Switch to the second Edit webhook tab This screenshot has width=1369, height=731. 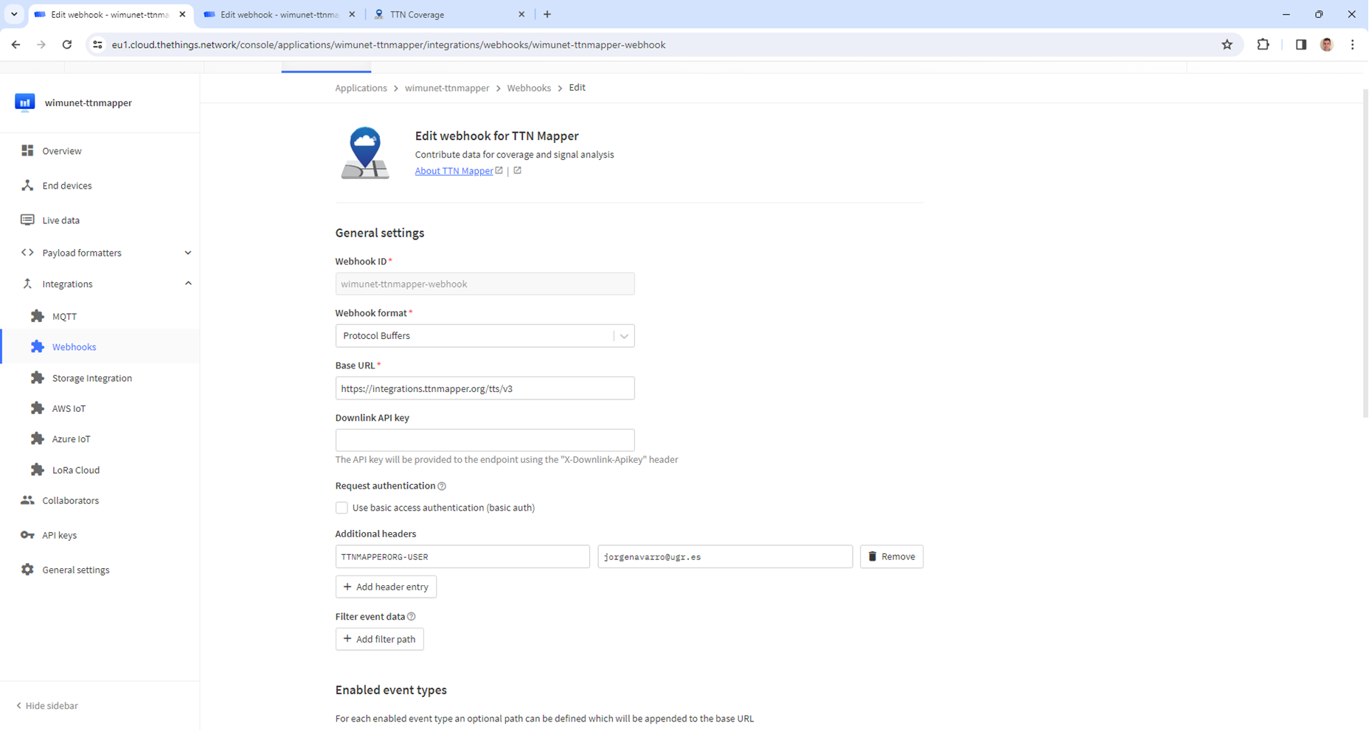pos(279,15)
